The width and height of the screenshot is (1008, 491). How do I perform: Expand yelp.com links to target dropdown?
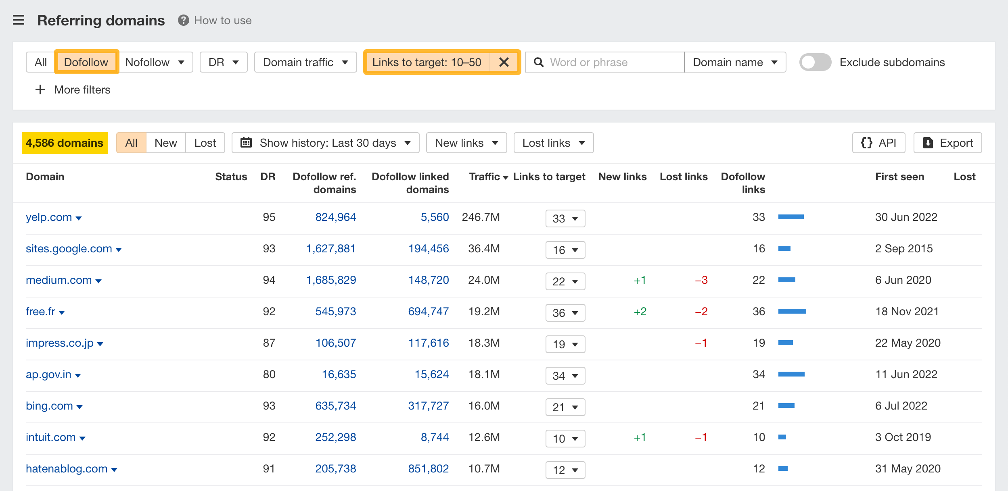(x=565, y=218)
